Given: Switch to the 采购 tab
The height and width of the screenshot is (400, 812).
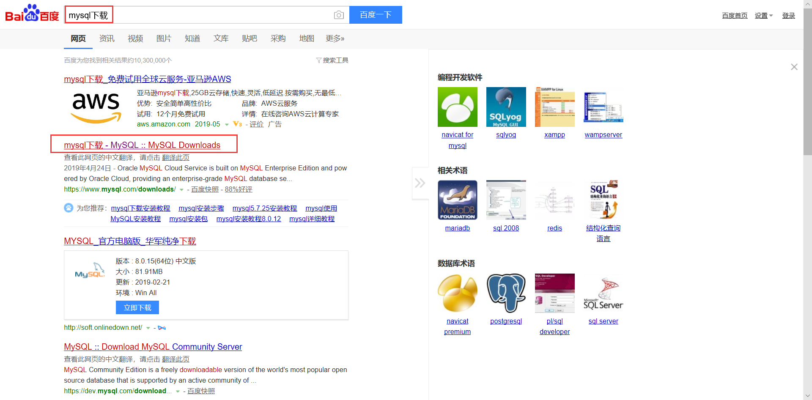Looking at the screenshot, I should pos(278,38).
